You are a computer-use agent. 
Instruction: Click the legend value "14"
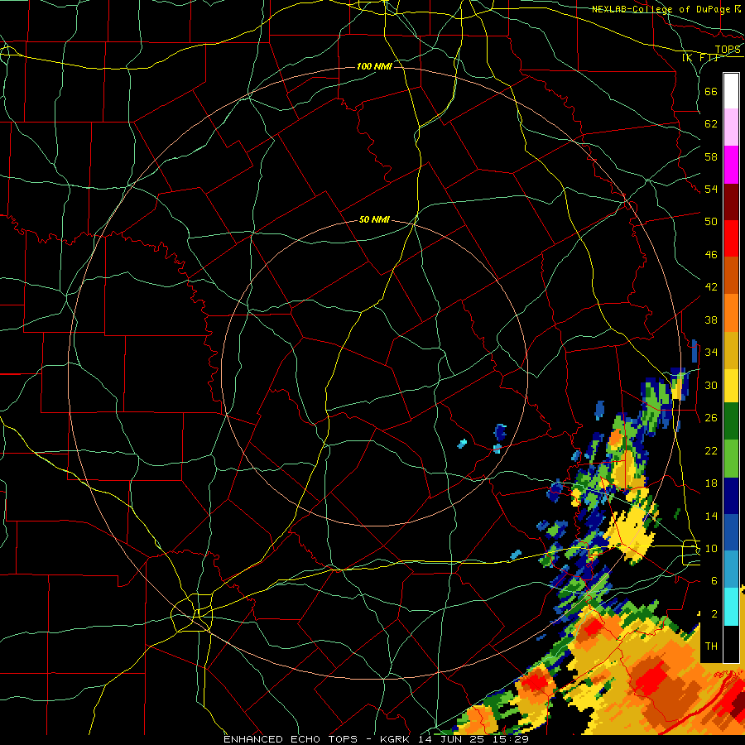711,516
